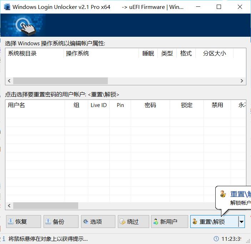Sort by the 用户名 column header
The height and width of the screenshot is (244, 251).
[16, 105]
